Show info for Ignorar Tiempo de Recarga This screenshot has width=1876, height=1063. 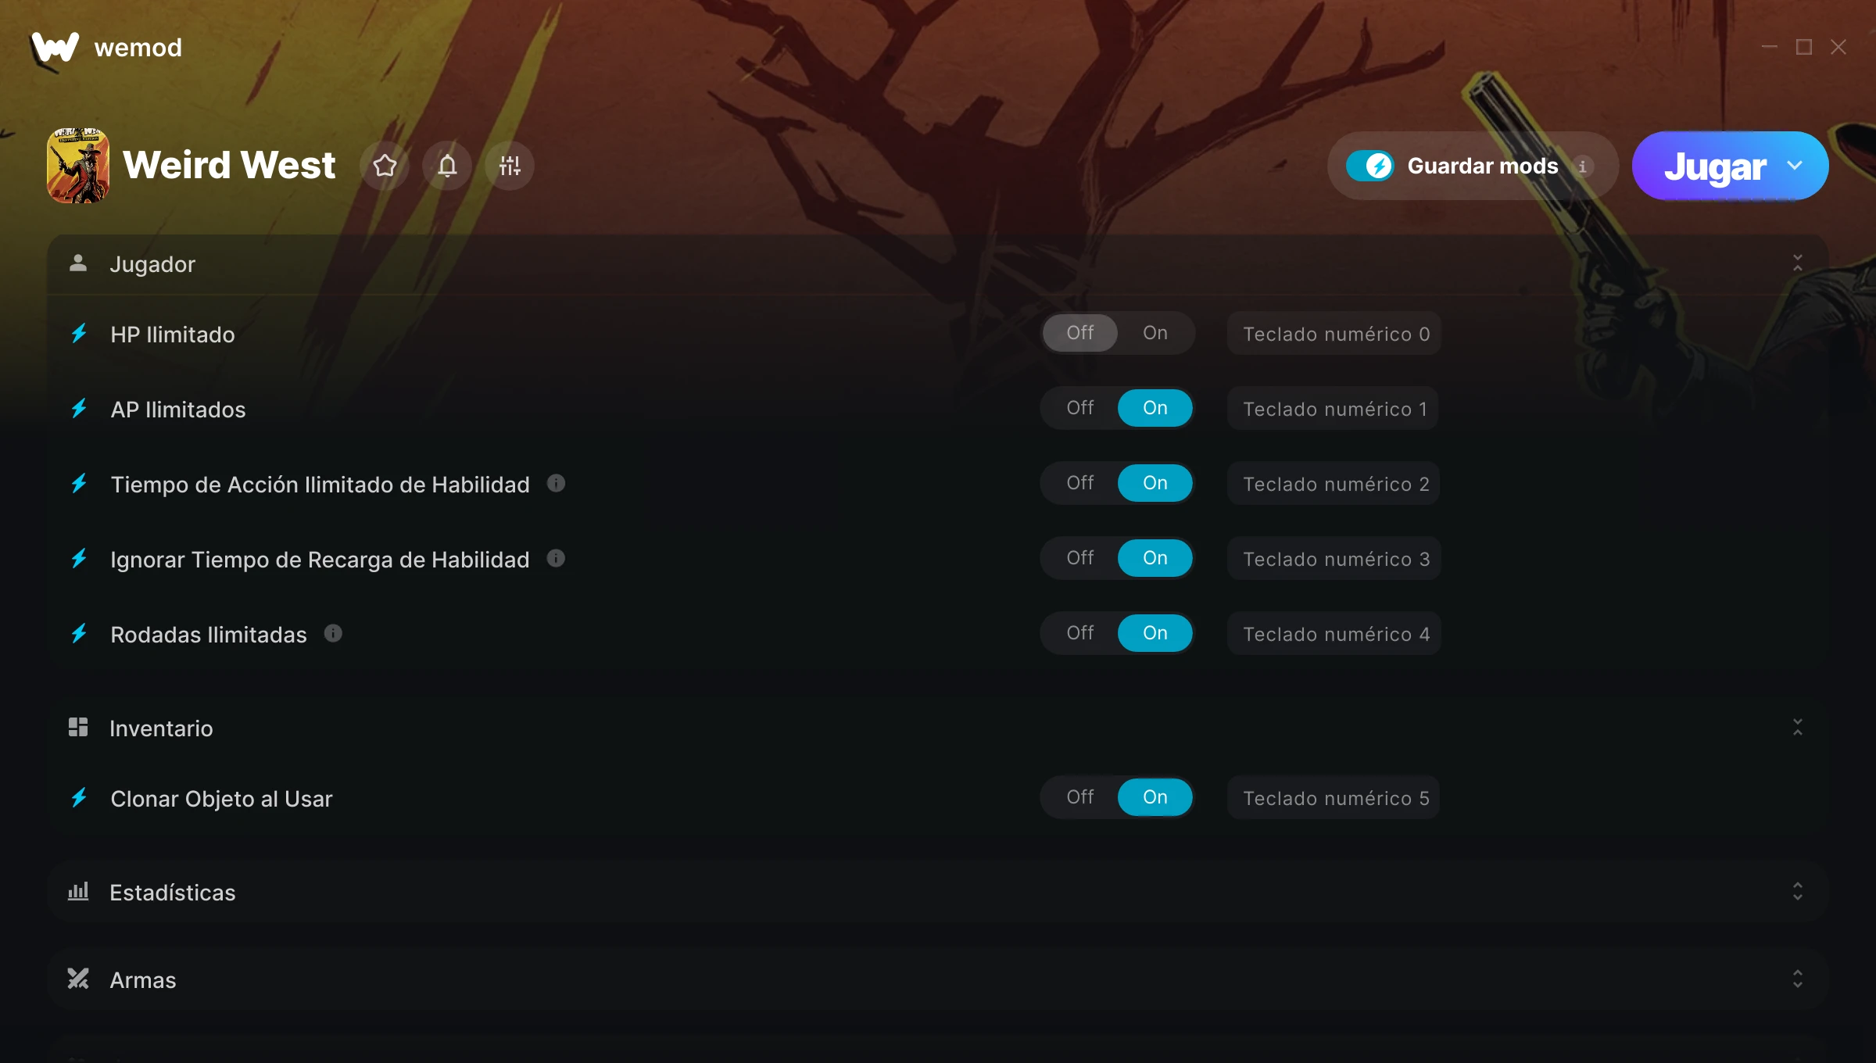click(x=556, y=558)
